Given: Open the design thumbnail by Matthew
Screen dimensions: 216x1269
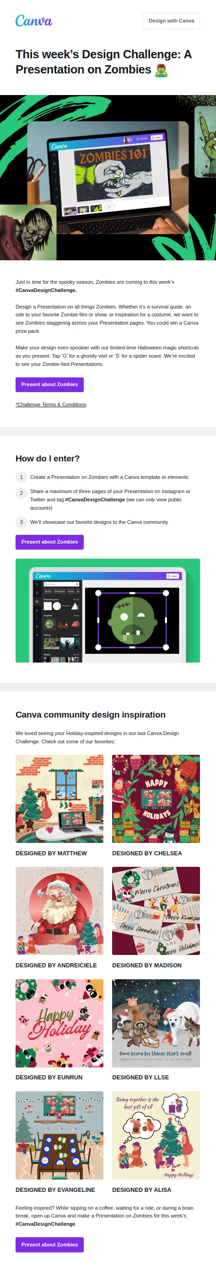Looking at the screenshot, I should (x=59, y=798).
